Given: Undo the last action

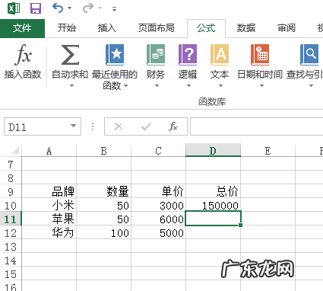Looking at the screenshot, I should click(58, 8).
